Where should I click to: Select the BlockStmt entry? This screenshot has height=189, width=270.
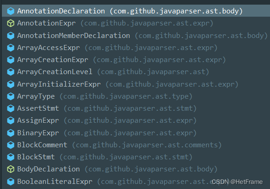point(136,157)
